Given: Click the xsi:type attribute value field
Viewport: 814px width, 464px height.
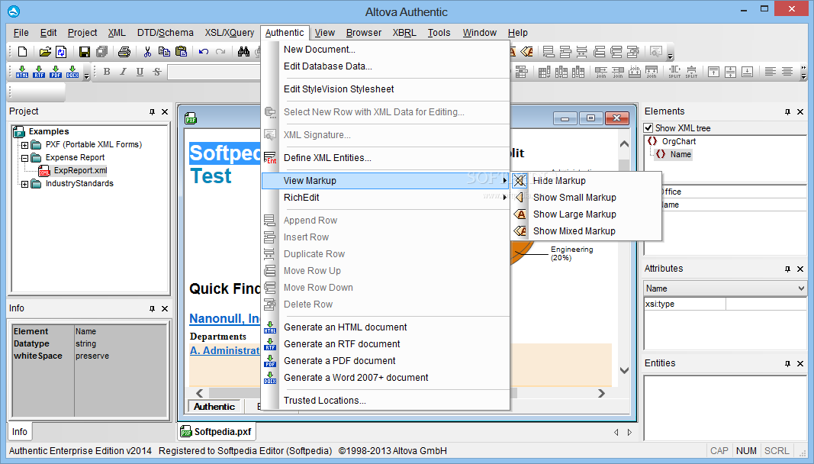Looking at the screenshot, I should pos(765,304).
